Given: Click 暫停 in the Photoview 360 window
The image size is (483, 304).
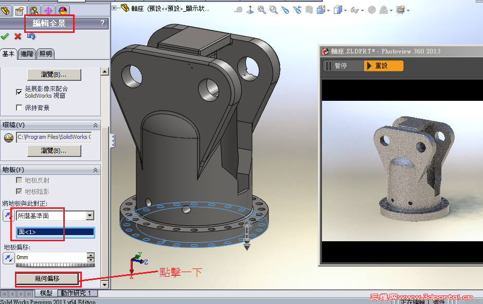Looking at the screenshot, I should 343,66.
